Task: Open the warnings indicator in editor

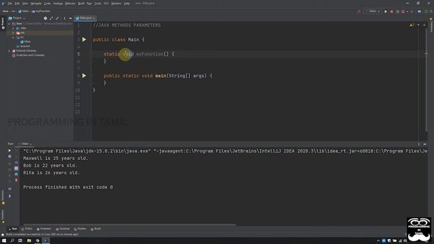Action: (x=412, y=25)
